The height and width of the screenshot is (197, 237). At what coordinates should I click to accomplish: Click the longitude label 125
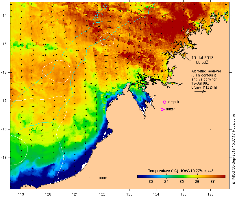[183, 194]
